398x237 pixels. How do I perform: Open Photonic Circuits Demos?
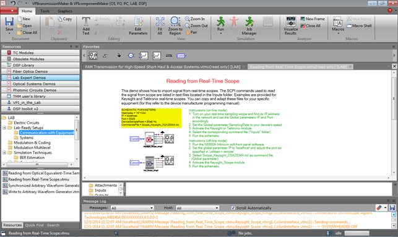(40, 90)
